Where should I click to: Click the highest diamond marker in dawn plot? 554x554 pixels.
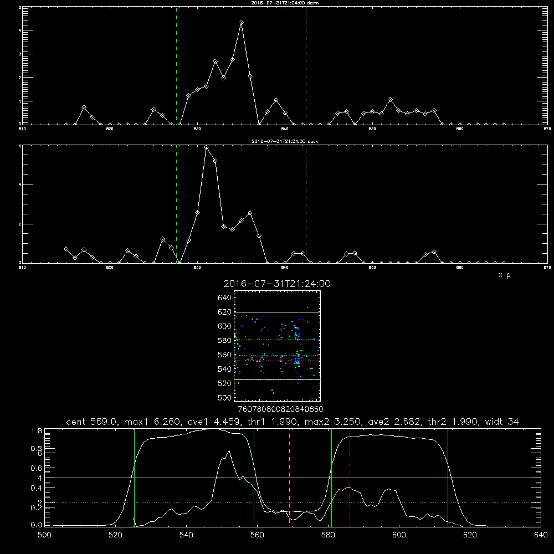tap(242, 23)
